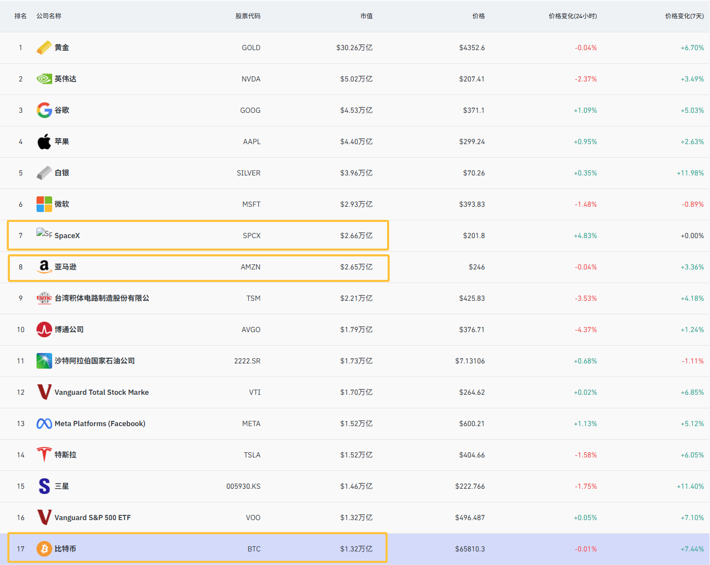Image resolution: width=710 pixels, height=565 pixels.
Task: Open the Vanguard S&P 500 ETF link
Action: 93,517
